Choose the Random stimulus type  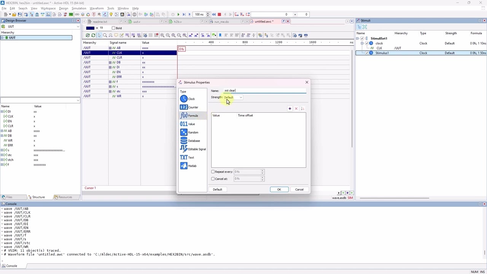click(x=189, y=132)
